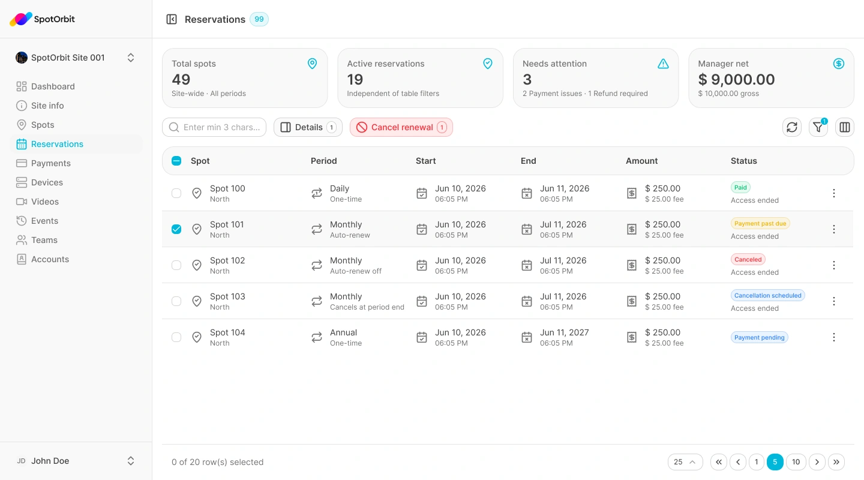Click the Cancel renewal button
864x480 pixels.
[x=401, y=127]
